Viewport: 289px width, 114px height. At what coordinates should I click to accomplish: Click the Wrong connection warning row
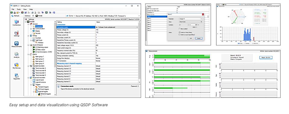click(x=97, y=56)
